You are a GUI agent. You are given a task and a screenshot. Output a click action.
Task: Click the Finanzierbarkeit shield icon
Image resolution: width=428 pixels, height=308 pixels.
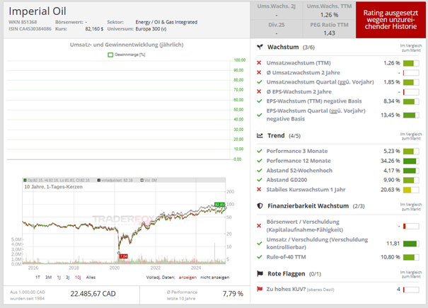(260, 206)
